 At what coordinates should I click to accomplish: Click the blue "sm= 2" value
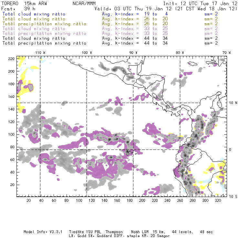click(x=211, y=14)
